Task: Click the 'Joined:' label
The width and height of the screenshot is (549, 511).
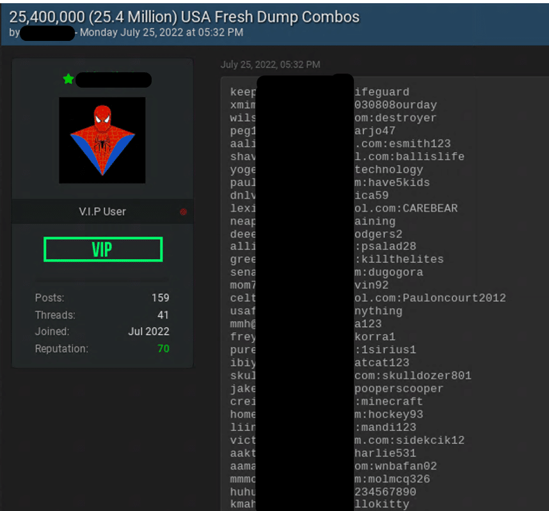Action: [52, 331]
